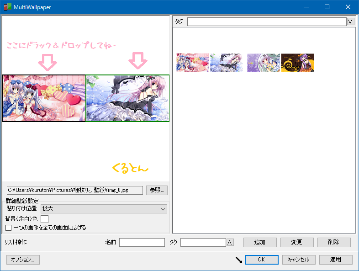
Task: Minimize the MultiWallpaper window
Action: [306, 7]
